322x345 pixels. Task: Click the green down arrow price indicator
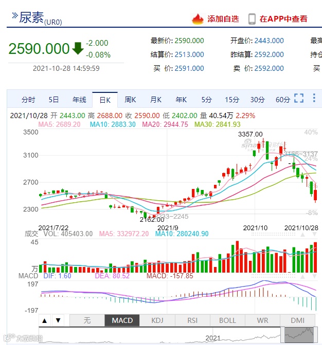point(78,48)
